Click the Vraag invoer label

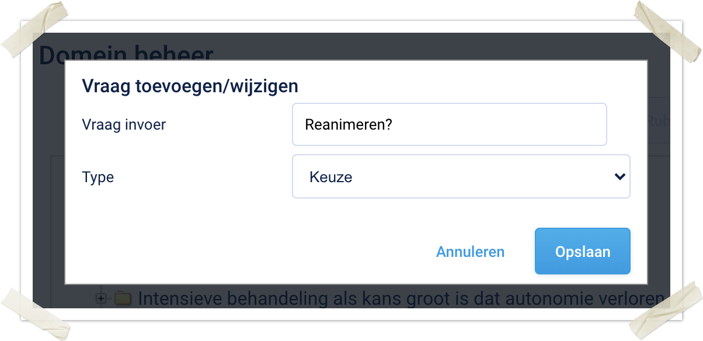point(124,124)
